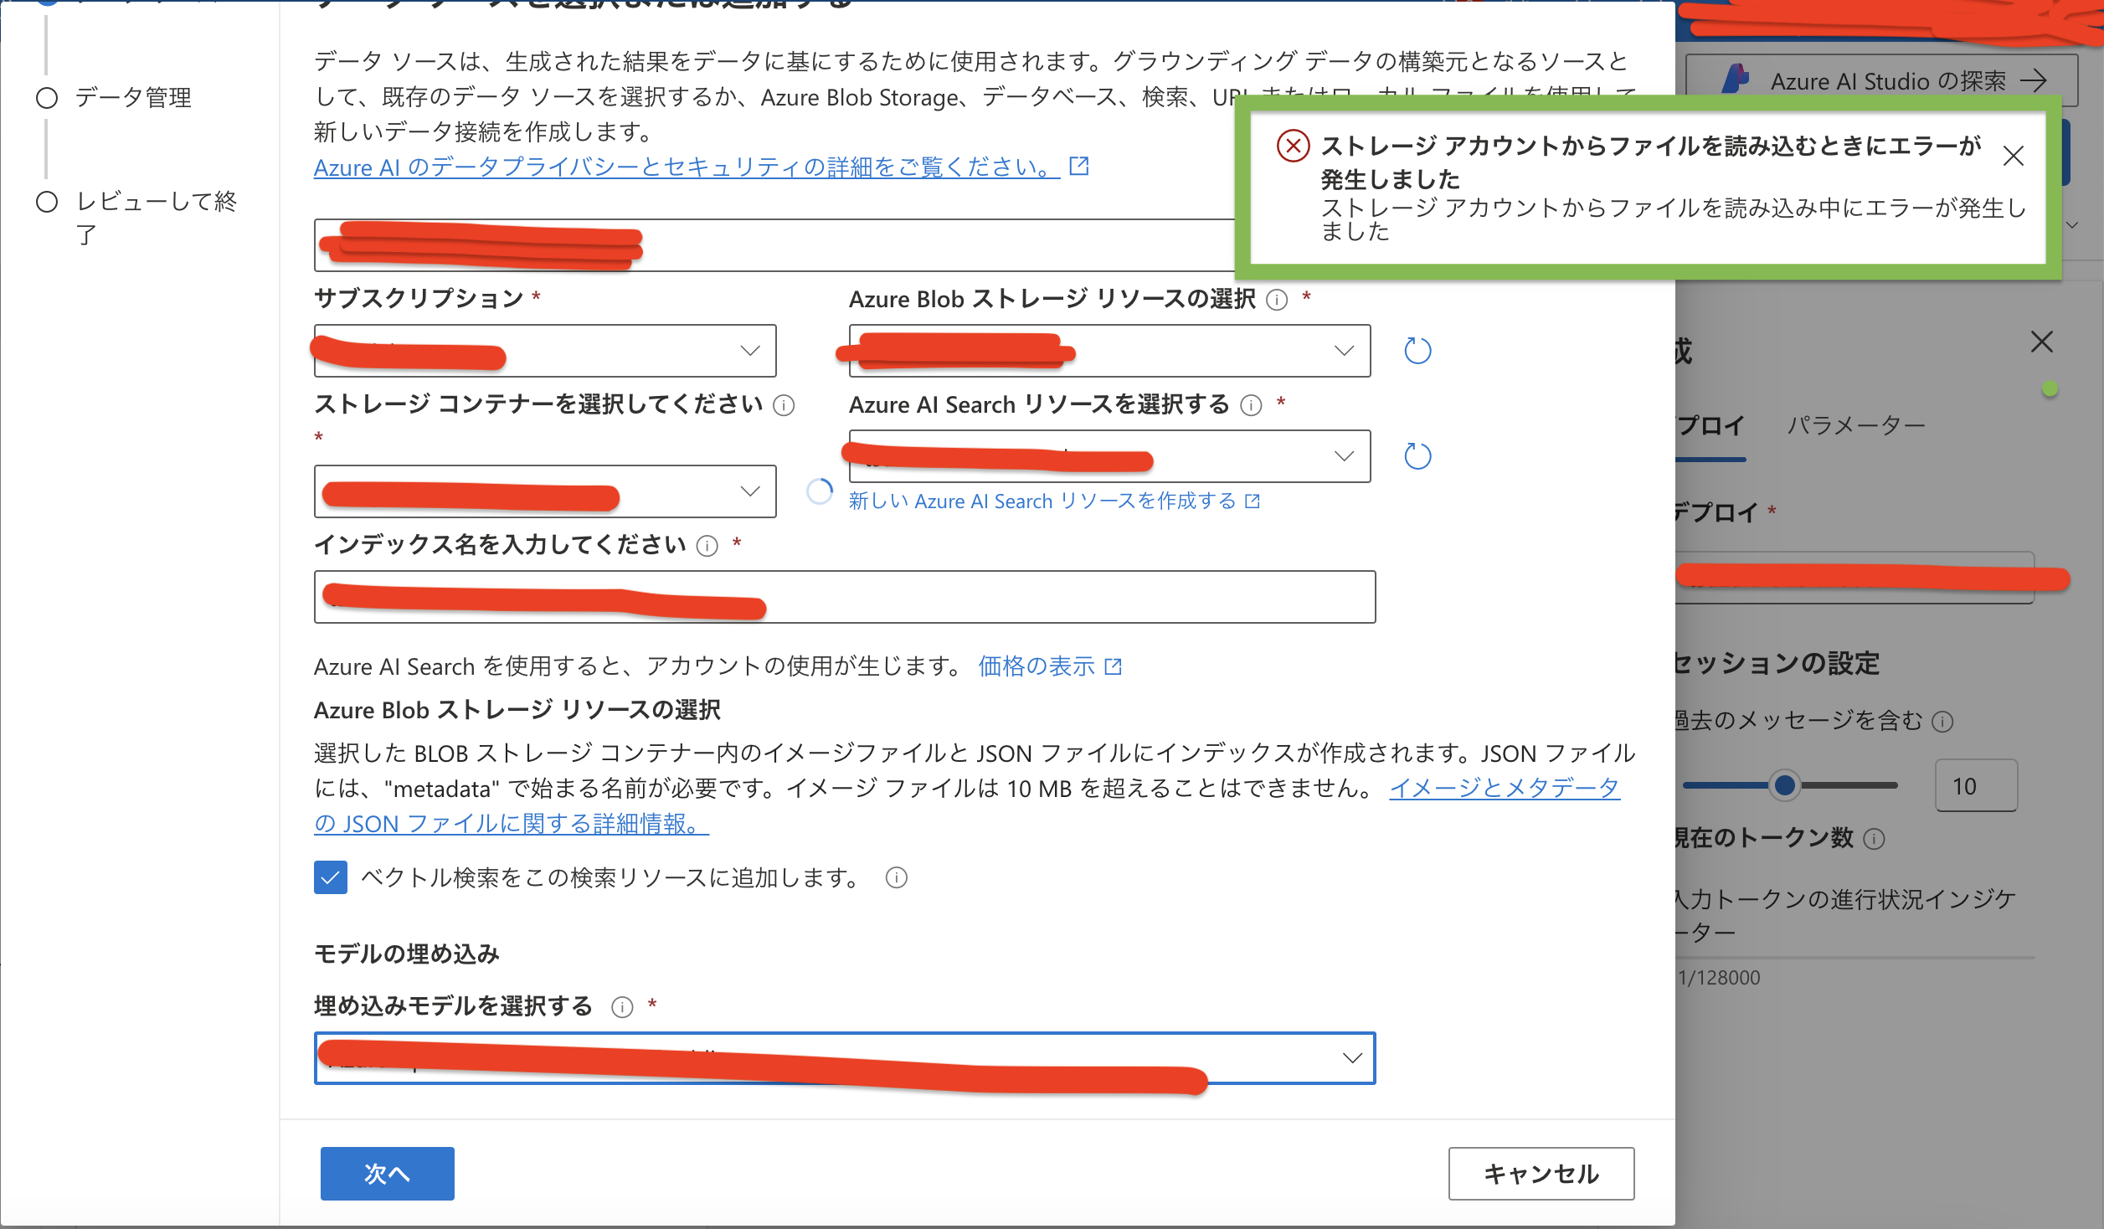Click the refresh icon next to Azure AI Search dropdown
Screen dimensions: 2104x1229
pos(1417,456)
